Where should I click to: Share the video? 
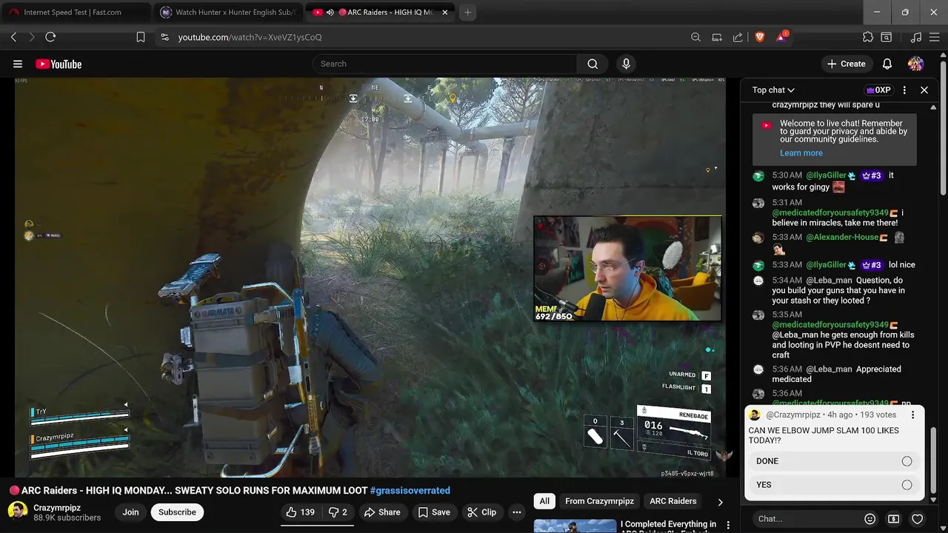tap(381, 512)
